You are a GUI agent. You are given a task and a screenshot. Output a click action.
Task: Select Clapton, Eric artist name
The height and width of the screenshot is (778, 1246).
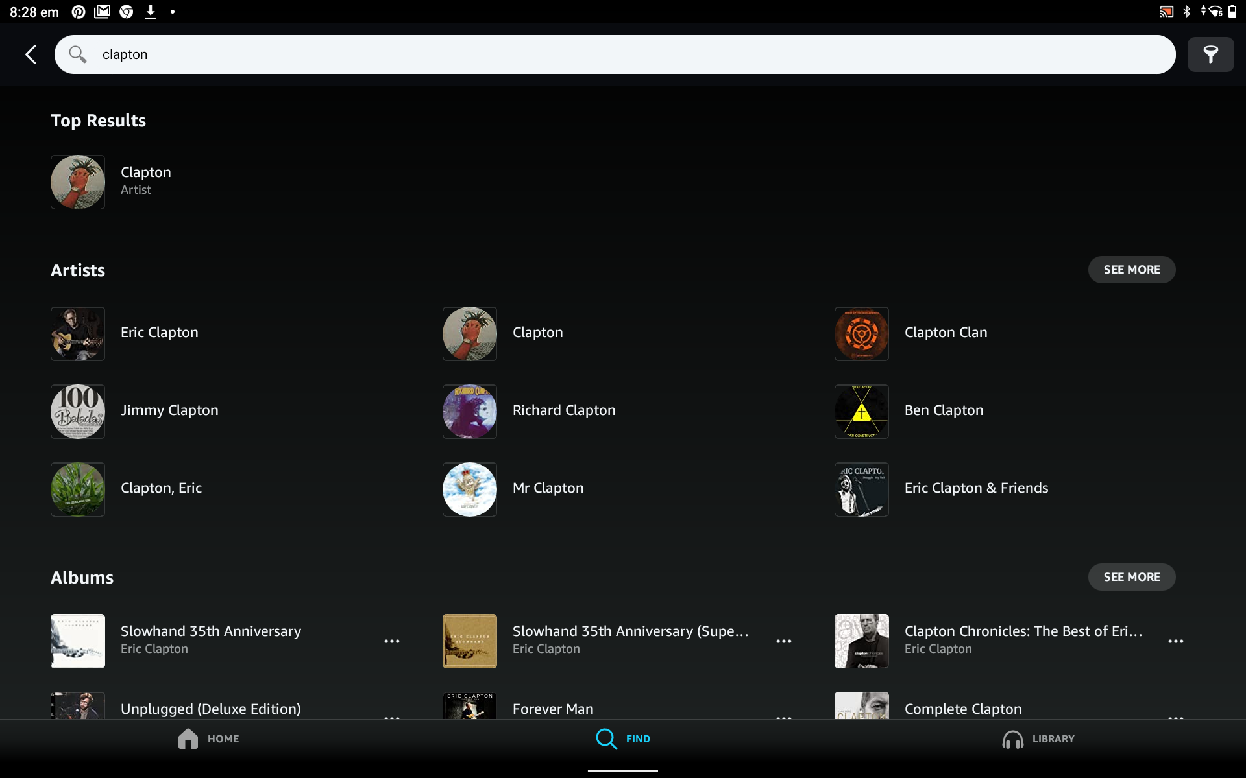point(161,488)
